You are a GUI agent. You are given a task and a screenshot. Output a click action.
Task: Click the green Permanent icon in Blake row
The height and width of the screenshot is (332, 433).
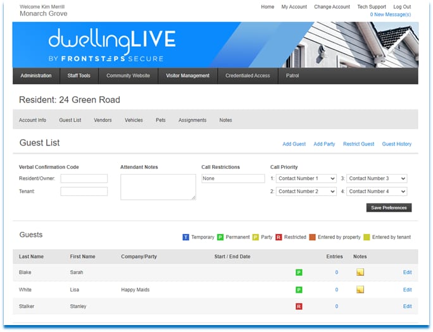click(x=299, y=273)
